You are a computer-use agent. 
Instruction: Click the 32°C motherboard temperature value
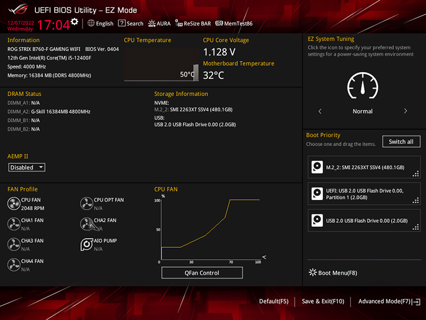coord(214,75)
